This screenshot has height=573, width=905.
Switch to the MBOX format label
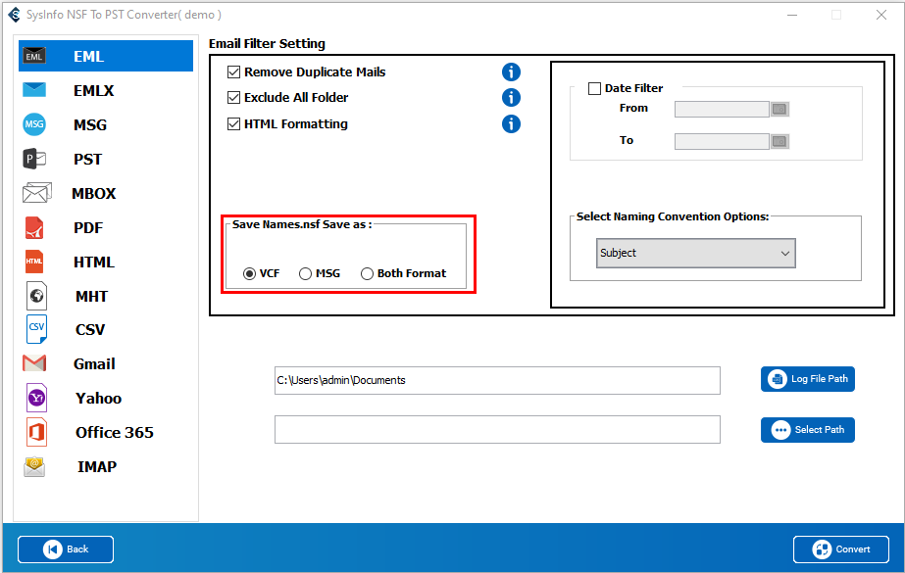pyautogui.click(x=93, y=193)
